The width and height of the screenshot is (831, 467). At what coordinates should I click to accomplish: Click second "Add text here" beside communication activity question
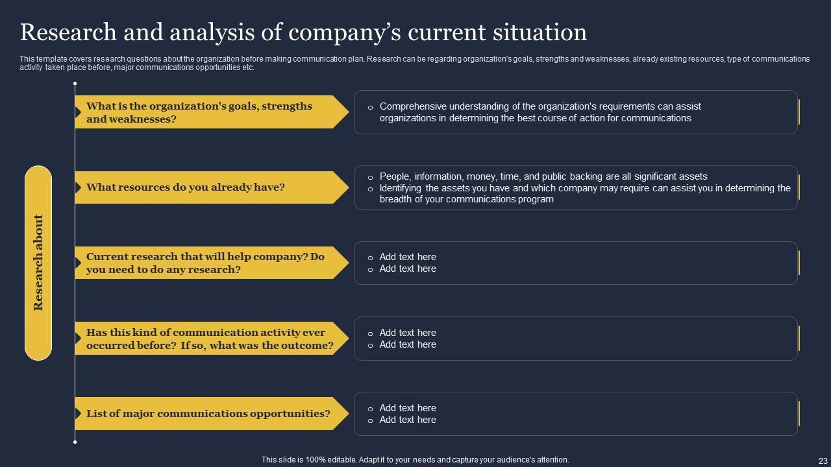click(x=408, y=344)
